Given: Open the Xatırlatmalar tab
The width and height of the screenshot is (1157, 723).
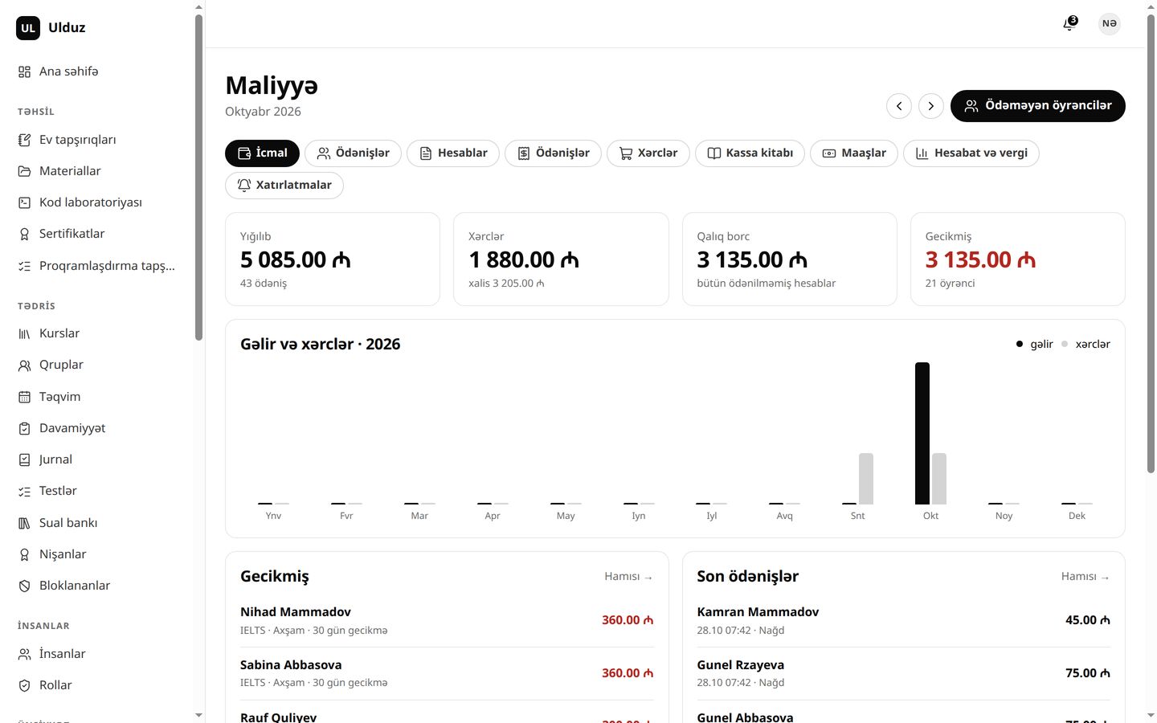Looking at the screenshot, I should 284,186.
